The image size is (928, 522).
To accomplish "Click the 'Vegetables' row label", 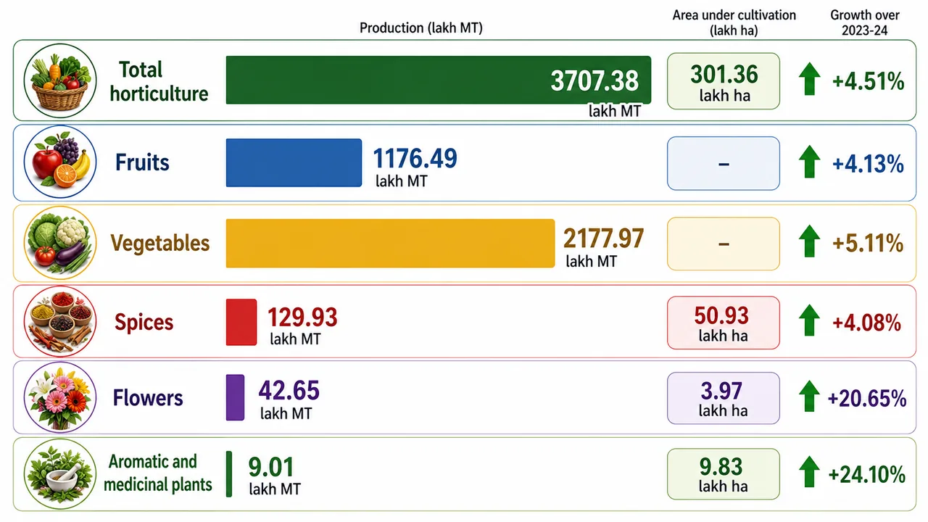I will (160, 243).
